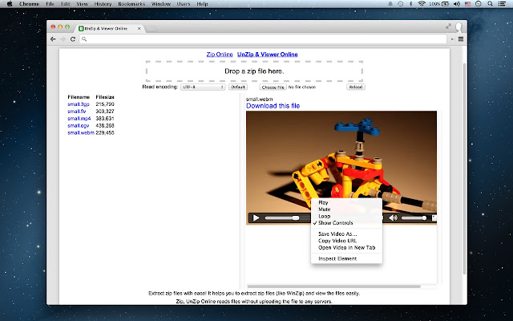513x321 pixels.
Task: Reload the page with refresh icon
Action: 73,39
